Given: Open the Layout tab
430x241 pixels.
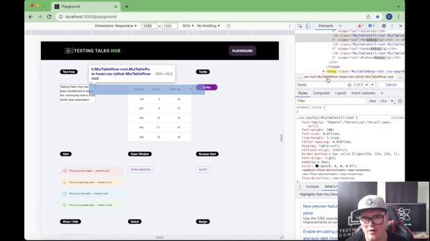Looking at the screenshot, I should (x=341, y=93).
